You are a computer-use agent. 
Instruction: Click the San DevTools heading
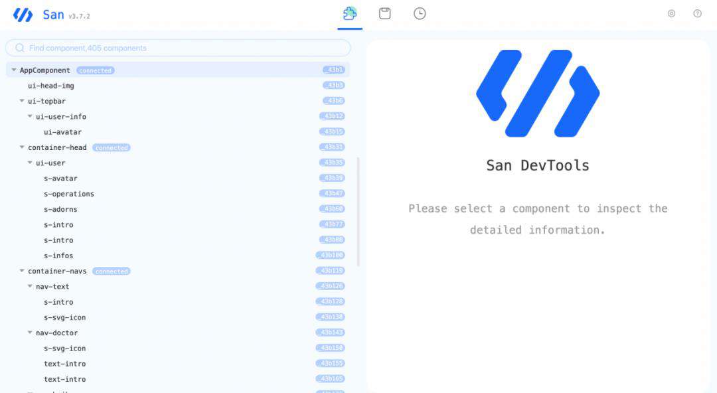pos(538,165)
